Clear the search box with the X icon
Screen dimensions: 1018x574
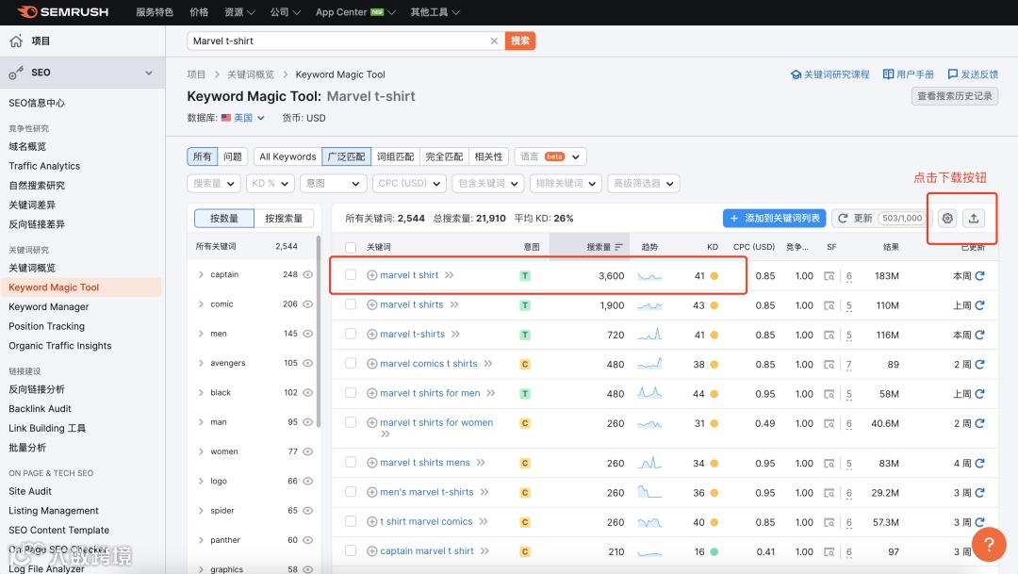(494, 41)
